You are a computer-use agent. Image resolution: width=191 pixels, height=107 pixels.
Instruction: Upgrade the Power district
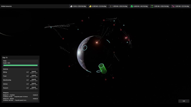pyautogui.click(x=34, y=76)
